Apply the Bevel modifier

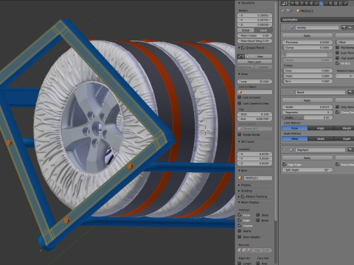(308, 100)
